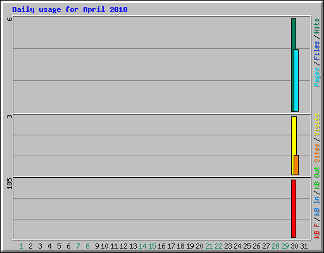Click day 19 on the x-axis
Image resolution: width=324 pixels, height=253 pixels.
click(190, 246)
